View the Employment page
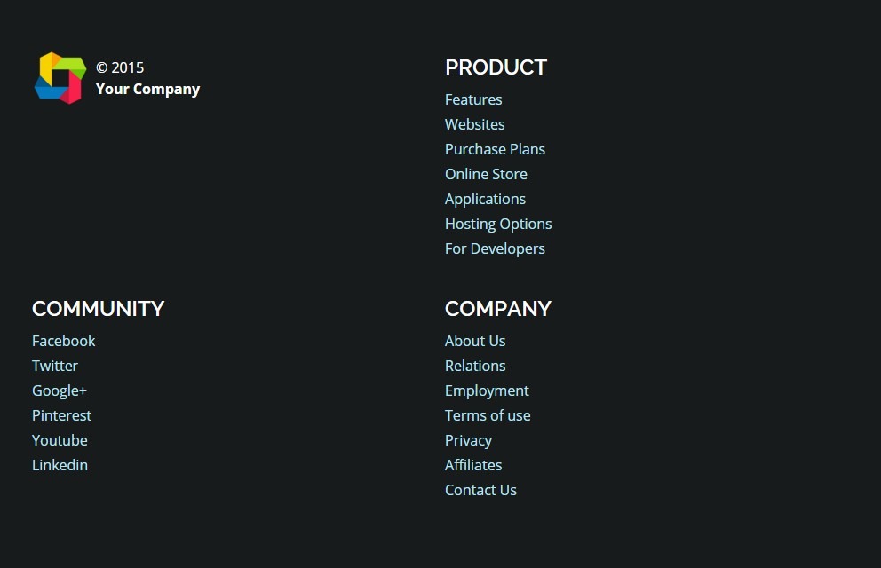 click(x=487, y=390)
